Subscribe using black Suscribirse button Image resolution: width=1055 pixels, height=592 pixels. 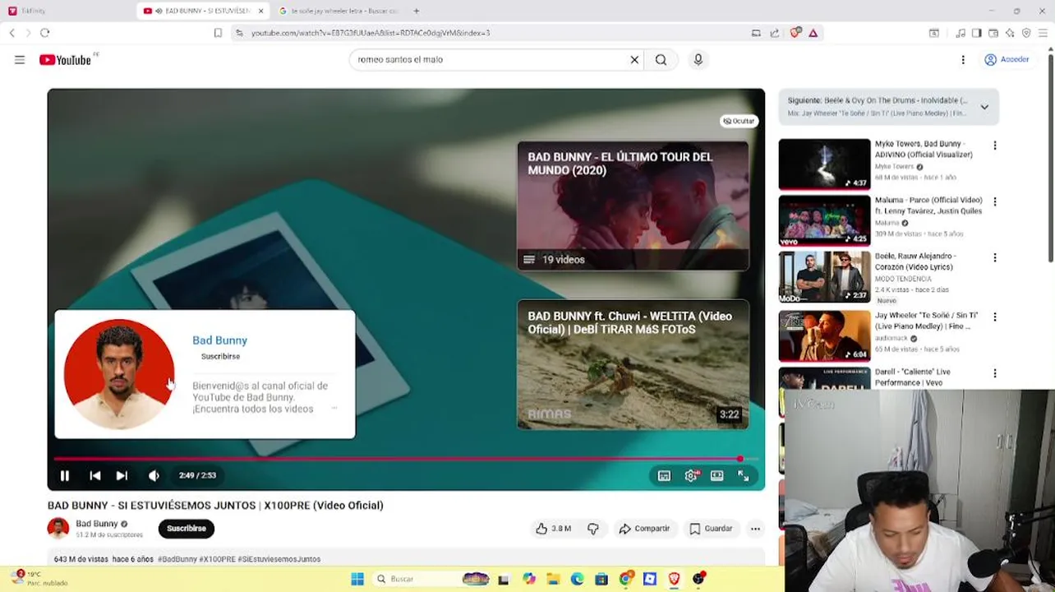tap(187, 529)
